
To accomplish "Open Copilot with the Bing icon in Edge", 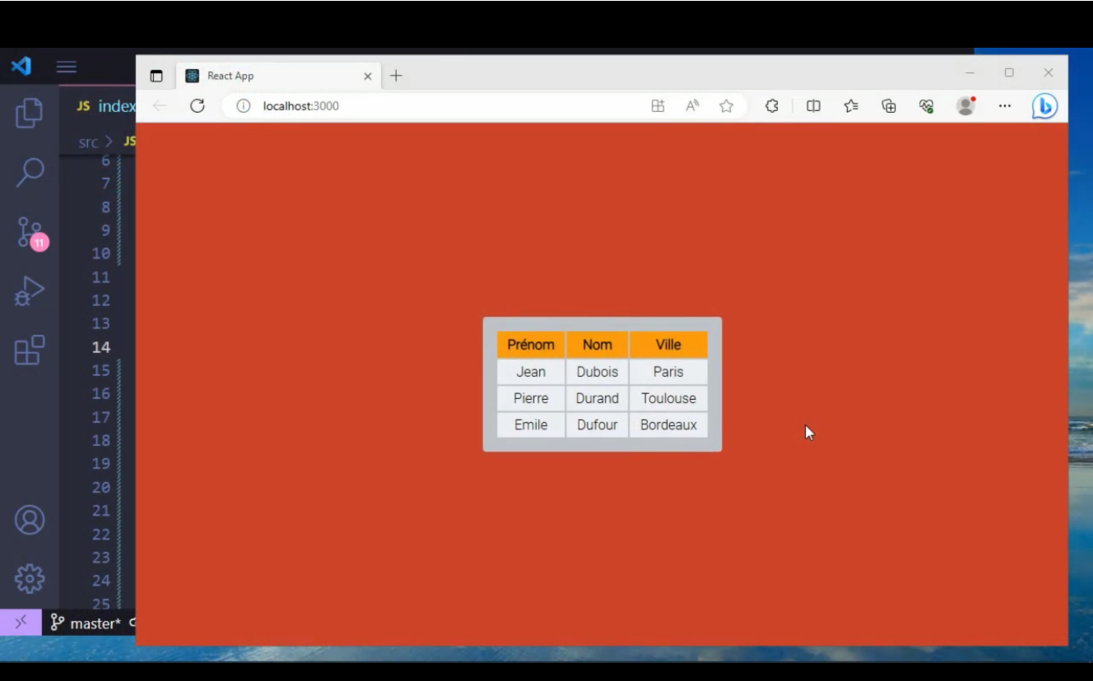I will click(1043, 105).
